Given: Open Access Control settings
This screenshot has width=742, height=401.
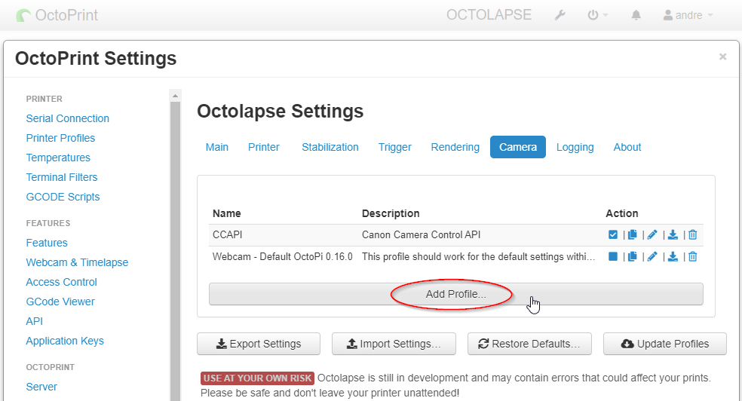Looking at the screenshot, I should click(62, 282).
